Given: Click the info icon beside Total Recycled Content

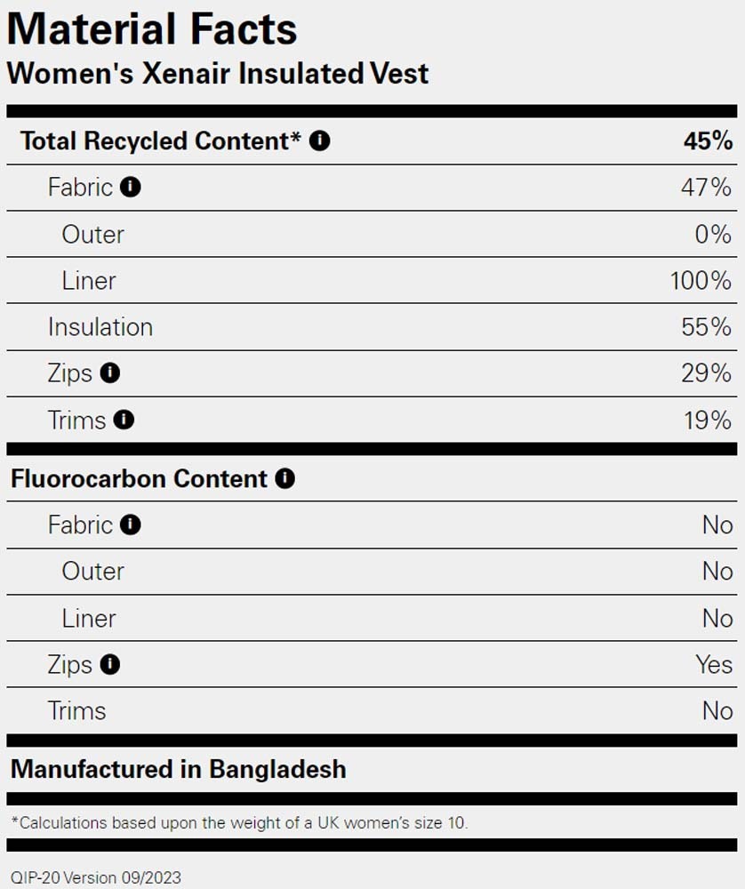Looking at the screenshot, I should pos(320,140).
